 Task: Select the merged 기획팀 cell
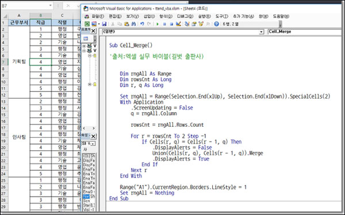click(19, 62)
